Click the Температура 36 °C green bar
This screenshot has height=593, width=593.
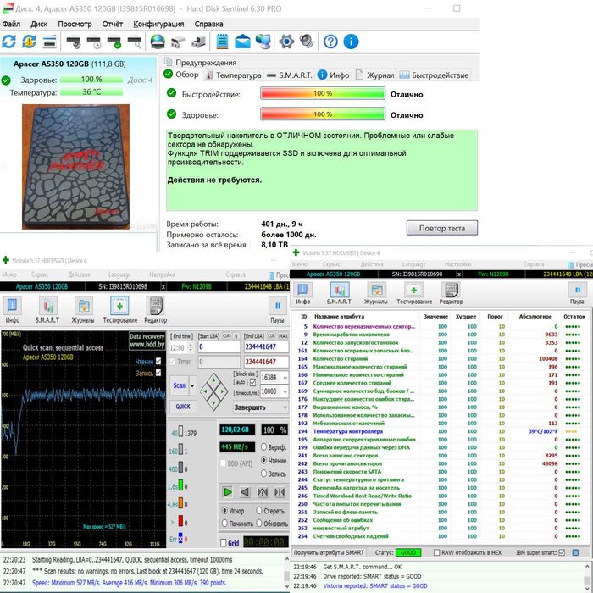click(91, 91)
